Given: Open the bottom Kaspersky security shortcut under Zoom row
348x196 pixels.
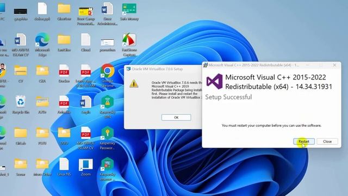Looking at the screenshot, I should pos(108,169).
